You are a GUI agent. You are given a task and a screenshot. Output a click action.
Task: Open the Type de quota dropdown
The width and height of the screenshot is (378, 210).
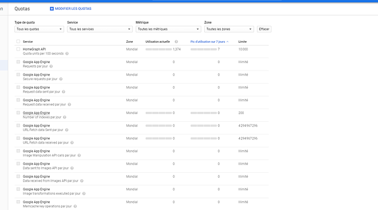39,29
